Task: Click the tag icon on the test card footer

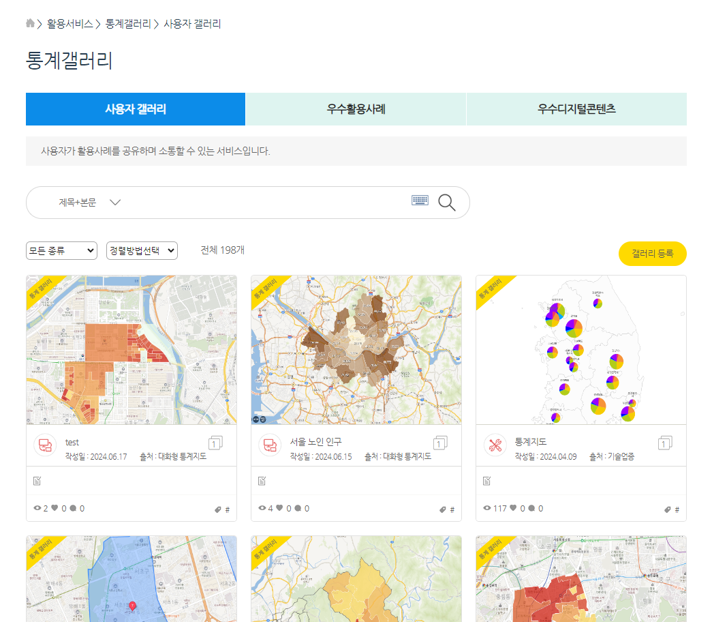Action: tap(218, 508)
